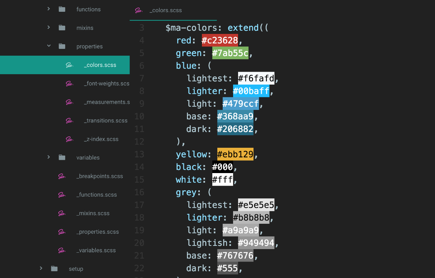This screenshot has width=435, height=278.
Task: Expand the mixins folder
Action: pyautogui.click(x=49, y=27)
